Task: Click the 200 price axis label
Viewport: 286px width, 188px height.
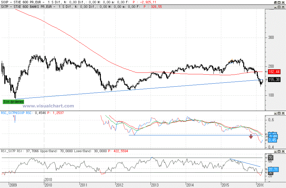Action: 271,66
